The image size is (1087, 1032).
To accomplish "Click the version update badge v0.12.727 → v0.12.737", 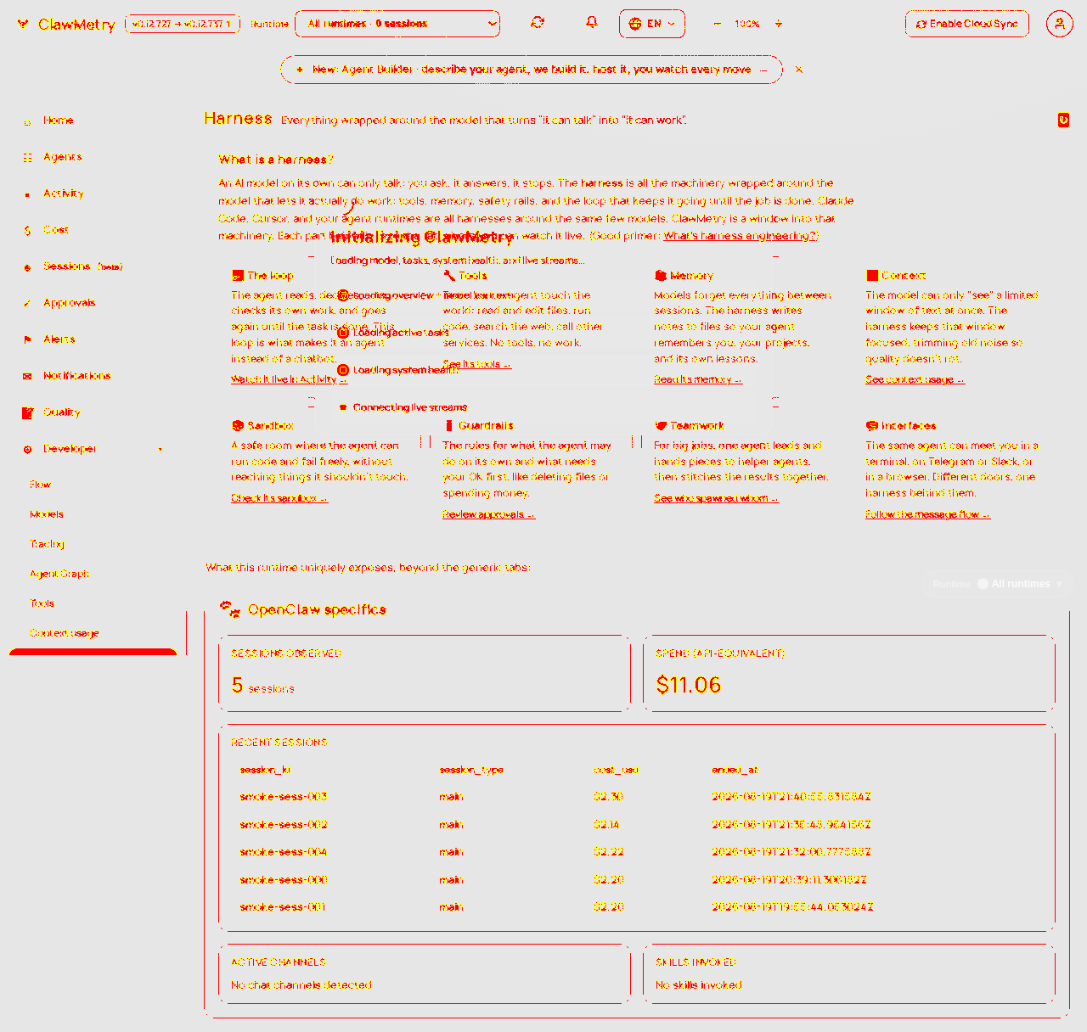I will tap(183, 24).
